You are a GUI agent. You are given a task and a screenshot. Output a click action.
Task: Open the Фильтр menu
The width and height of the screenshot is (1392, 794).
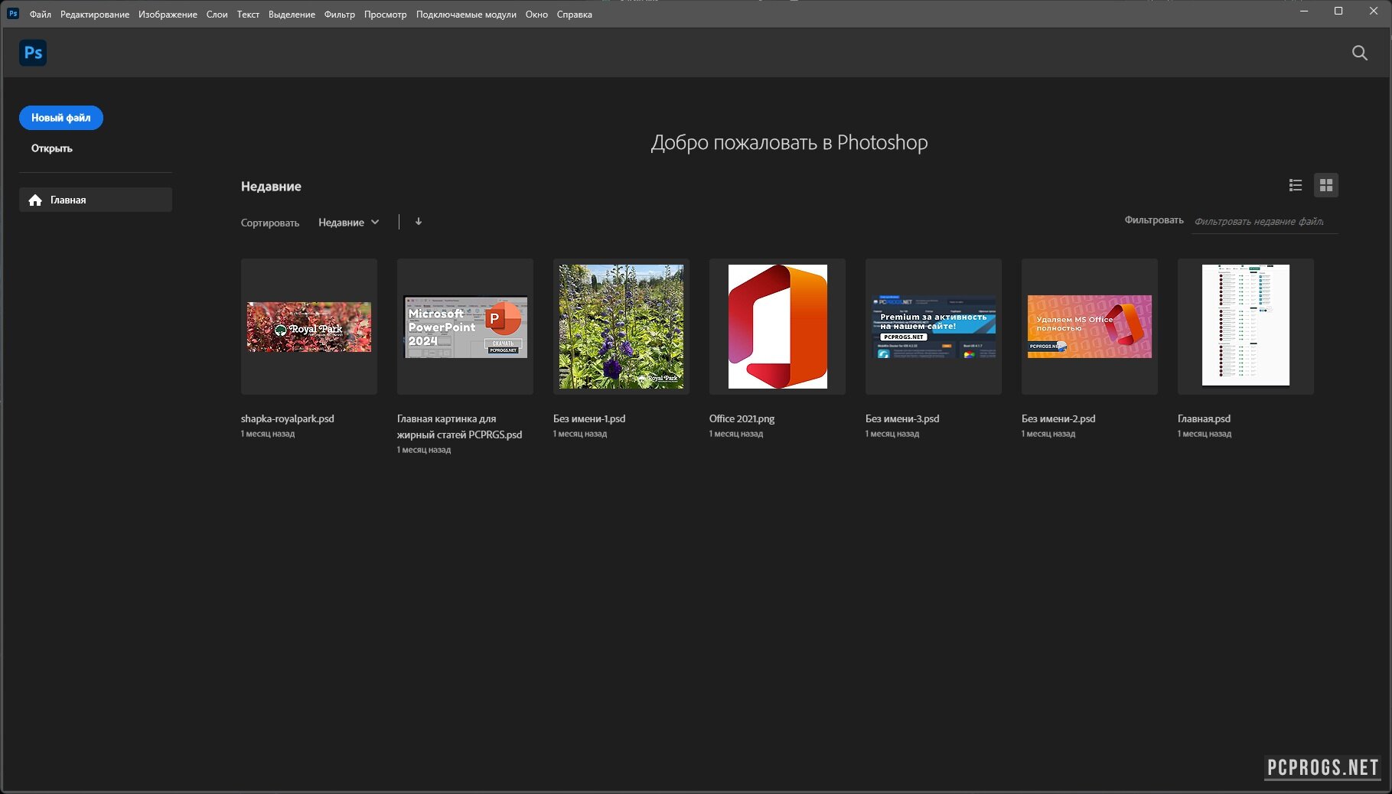click(339, 15)
